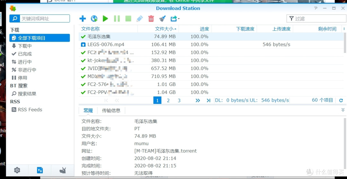347x179 pixels.
Task: Click the red trash delete icon
Action: pos(151,19)
